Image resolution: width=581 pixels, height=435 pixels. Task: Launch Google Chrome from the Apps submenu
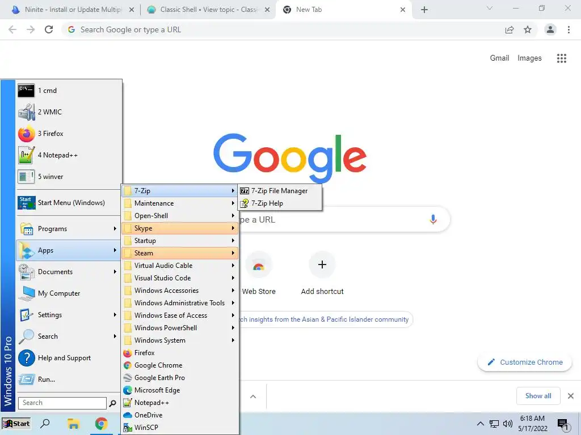pyautogui.click(x=180, y=365)
